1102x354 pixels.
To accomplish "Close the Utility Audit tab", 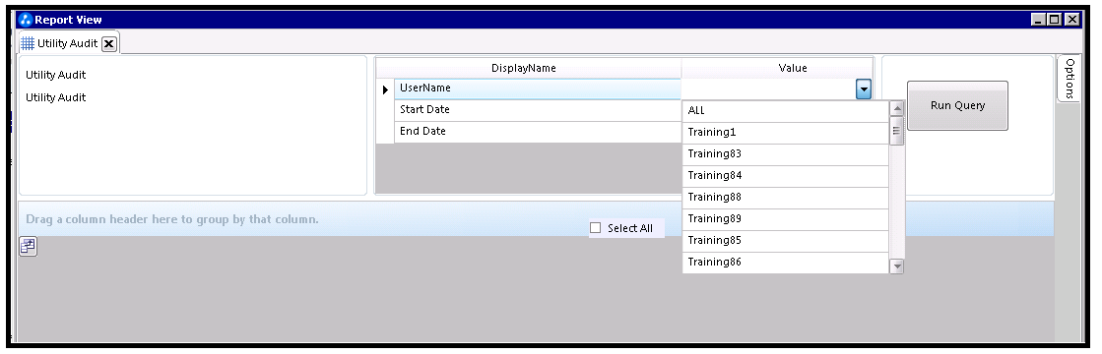I will (x=109, y=43).
